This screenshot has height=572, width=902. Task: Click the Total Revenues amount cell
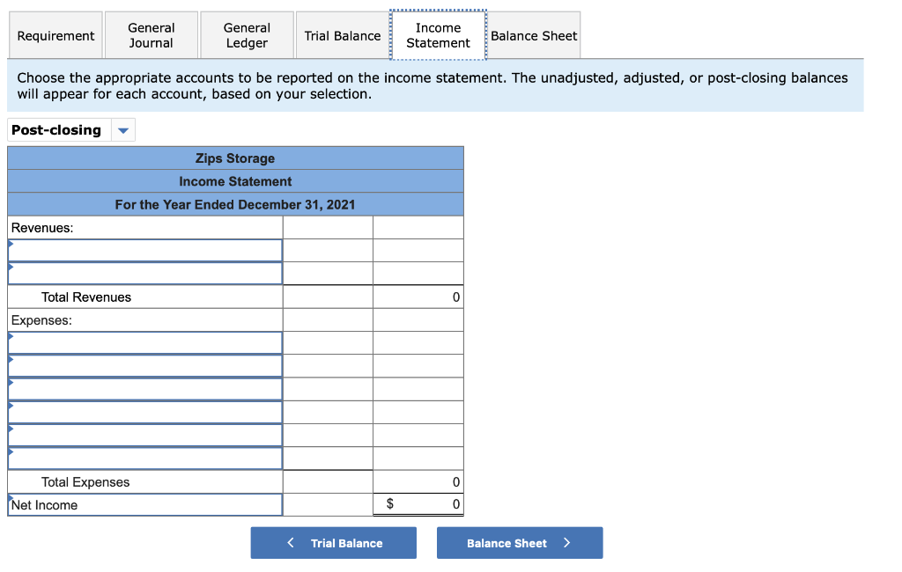pyautogui.click(x=418, y=297)
